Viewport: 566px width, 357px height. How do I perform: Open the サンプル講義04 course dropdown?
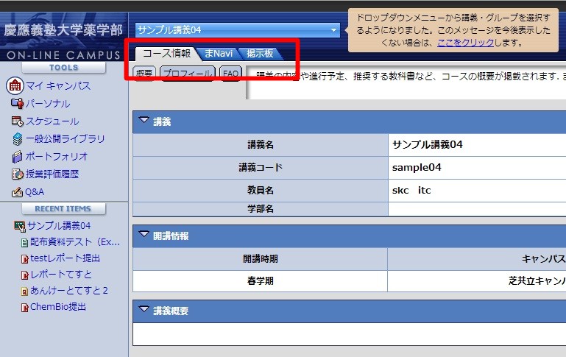tap(334, 30)
